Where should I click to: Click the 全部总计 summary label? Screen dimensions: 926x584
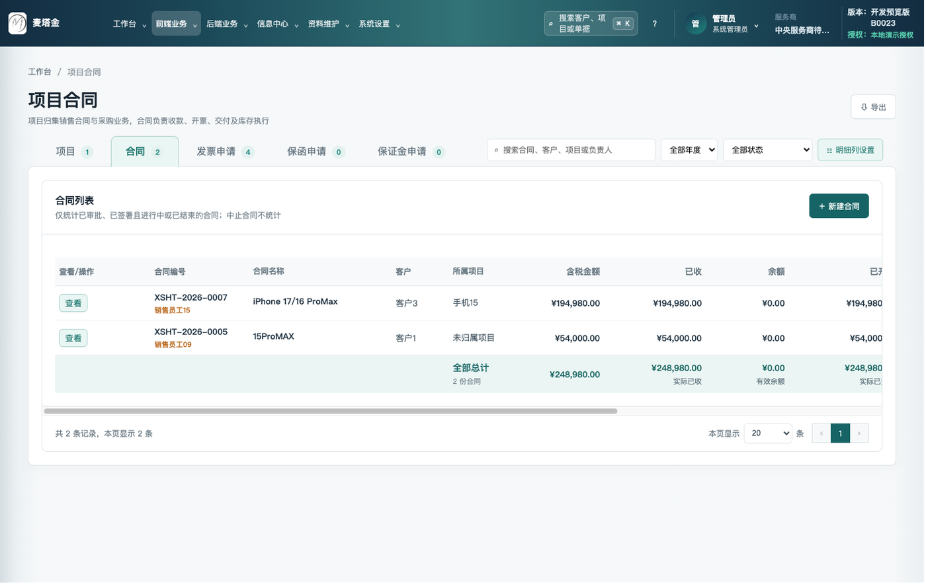472,369
